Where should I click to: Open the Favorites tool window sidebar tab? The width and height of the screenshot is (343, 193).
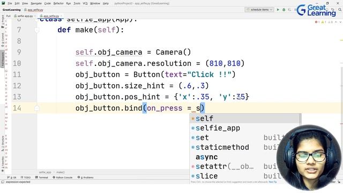(x=3, y=164)
